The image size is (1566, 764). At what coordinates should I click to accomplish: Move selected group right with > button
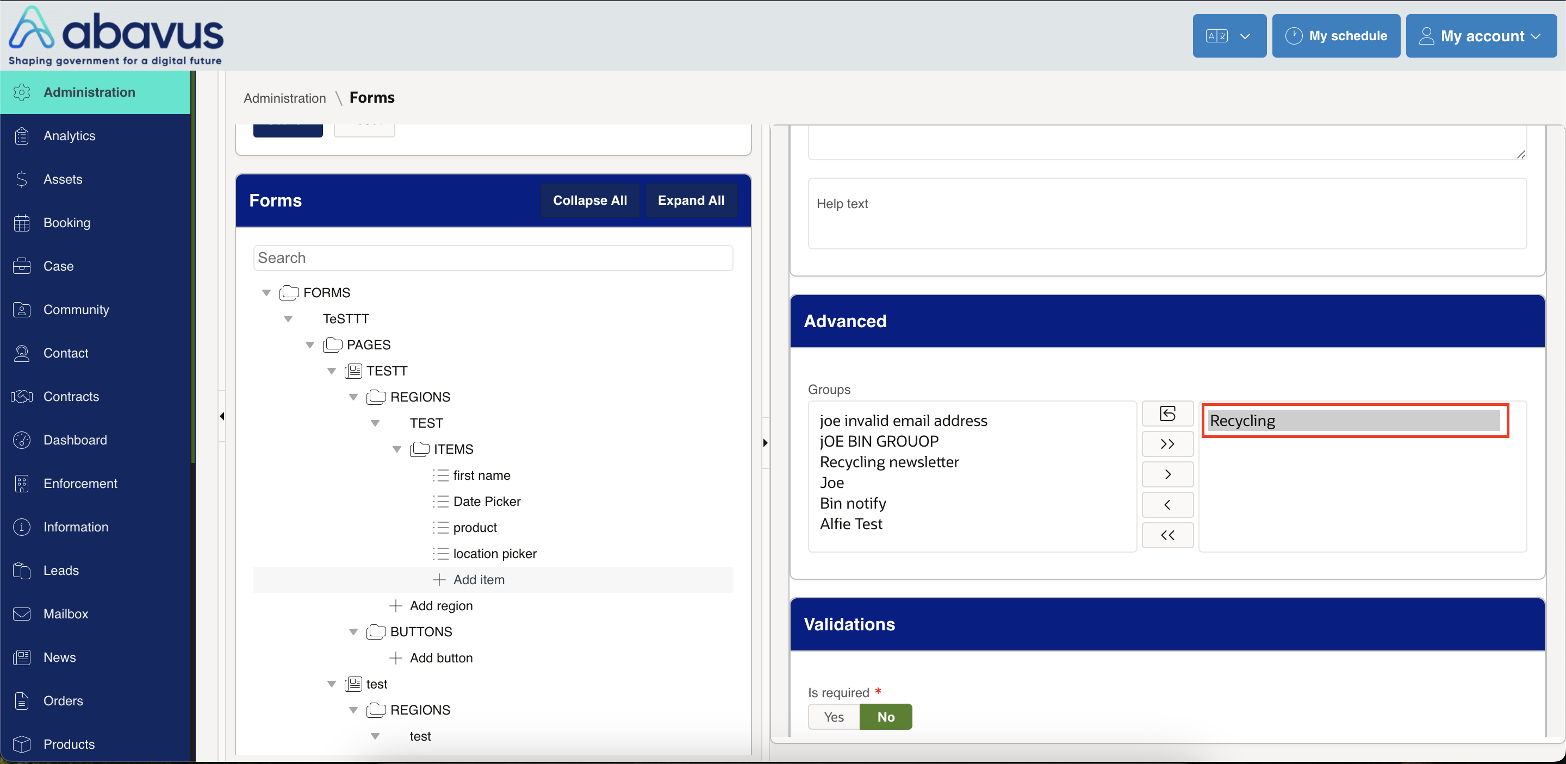coord(1167,474)
